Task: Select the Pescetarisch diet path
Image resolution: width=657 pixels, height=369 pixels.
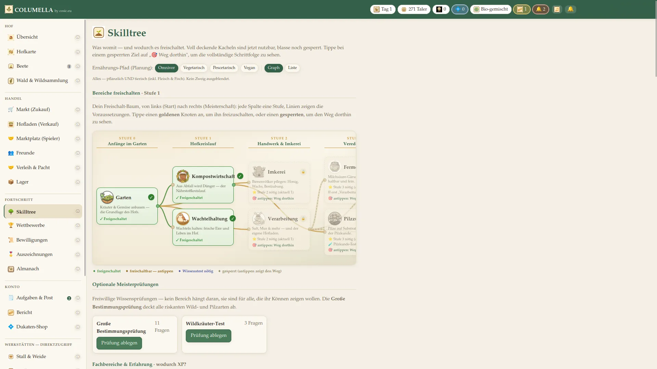Action: [224, 68]
